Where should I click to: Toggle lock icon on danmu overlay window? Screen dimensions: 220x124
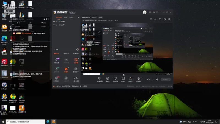[x=44, y=19]
